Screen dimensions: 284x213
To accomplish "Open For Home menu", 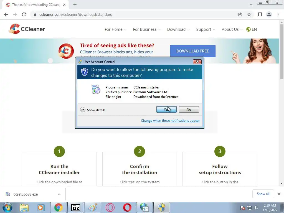I will pyautogui.click(x=115, y=29).
